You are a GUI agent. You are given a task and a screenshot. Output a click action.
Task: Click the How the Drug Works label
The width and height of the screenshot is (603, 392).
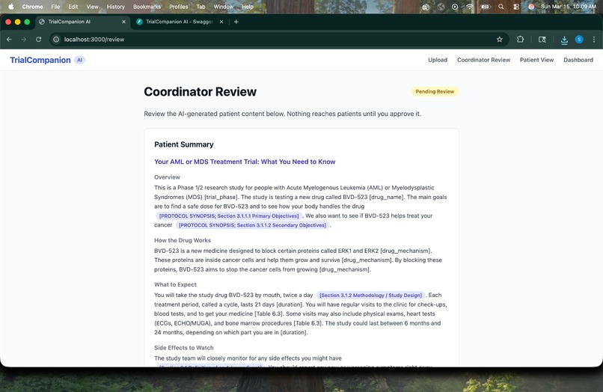coord(183,240)
